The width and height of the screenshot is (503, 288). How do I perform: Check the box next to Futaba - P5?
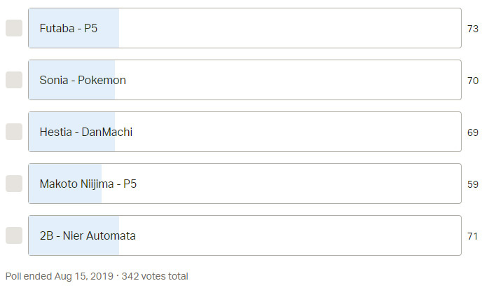(x=14, y=28)
